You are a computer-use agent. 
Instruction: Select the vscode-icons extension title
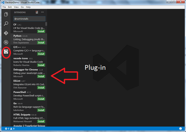20,58
